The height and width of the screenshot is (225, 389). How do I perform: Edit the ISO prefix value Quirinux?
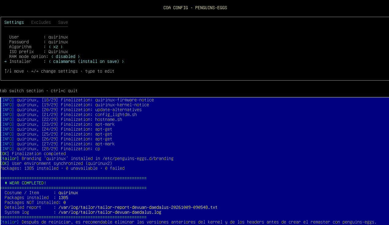(58, 52)
